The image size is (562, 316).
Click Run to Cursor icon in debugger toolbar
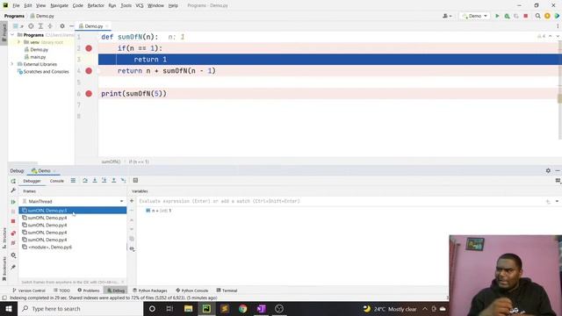pos(123,181)
